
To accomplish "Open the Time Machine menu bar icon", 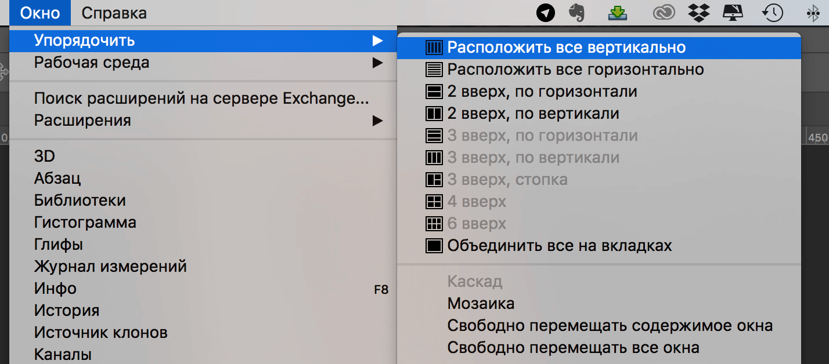I will tap(773, 12).
